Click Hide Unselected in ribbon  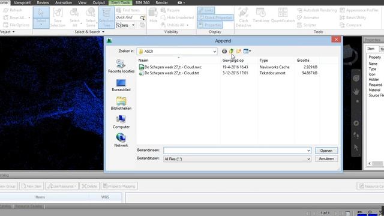(x=178, y=17)
